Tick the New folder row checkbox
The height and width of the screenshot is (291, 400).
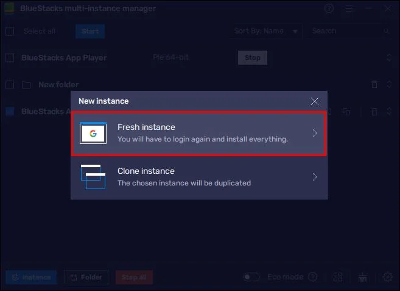point(10,84)
